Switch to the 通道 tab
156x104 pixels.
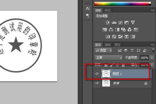(108, 45)
